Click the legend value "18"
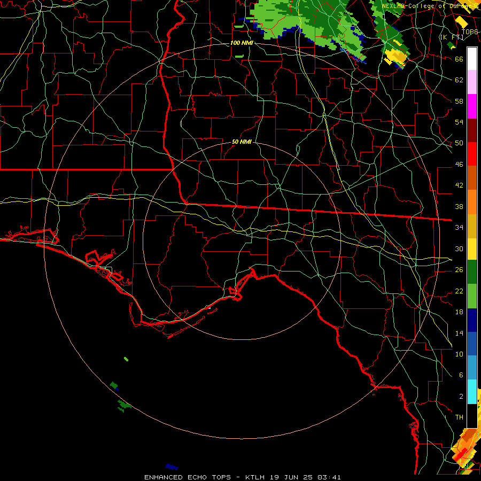The height and width of the screenshot is (481, 481). click(x=459, y=312)
